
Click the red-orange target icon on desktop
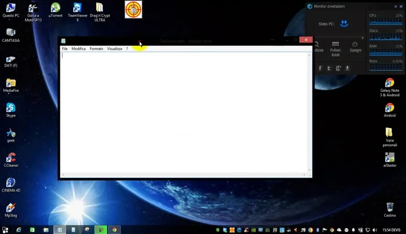tap(133, 10)
